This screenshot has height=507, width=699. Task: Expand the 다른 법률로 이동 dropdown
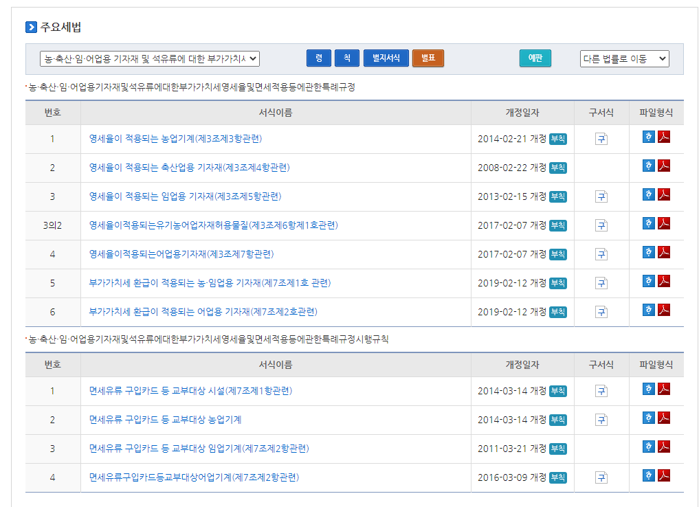pyautogui.click(x=624, y=59)
